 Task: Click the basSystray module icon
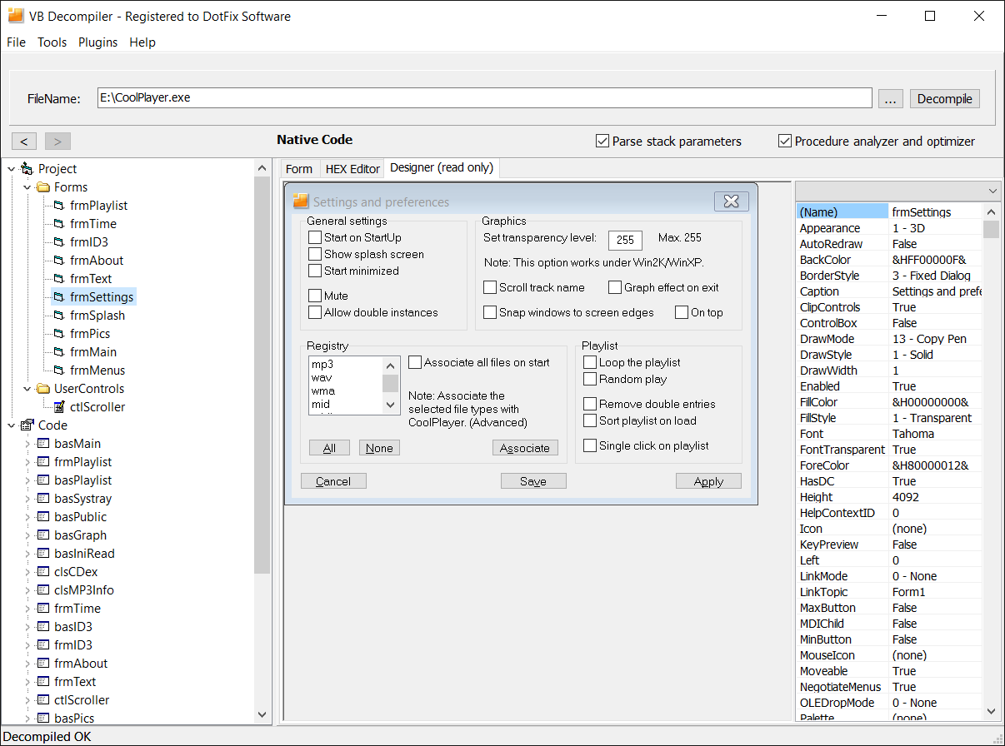pyautogui.click(x=43, y=499)
